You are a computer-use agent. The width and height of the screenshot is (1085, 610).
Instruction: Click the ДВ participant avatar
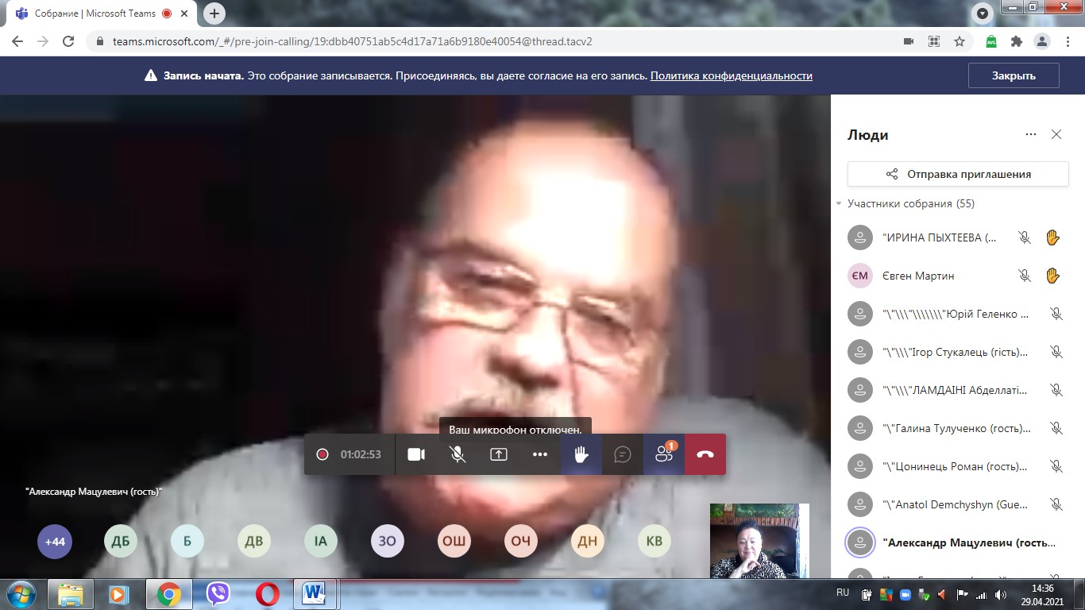pos(254,542)
